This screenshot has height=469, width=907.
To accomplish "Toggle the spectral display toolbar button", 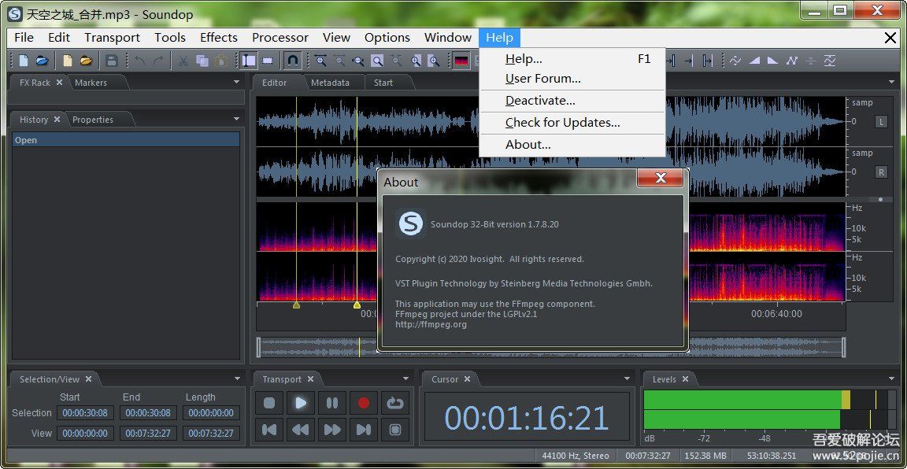I will [461, 60].
